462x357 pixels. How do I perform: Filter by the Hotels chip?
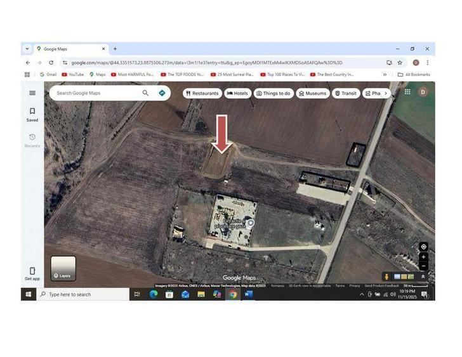tap(237, 93)
